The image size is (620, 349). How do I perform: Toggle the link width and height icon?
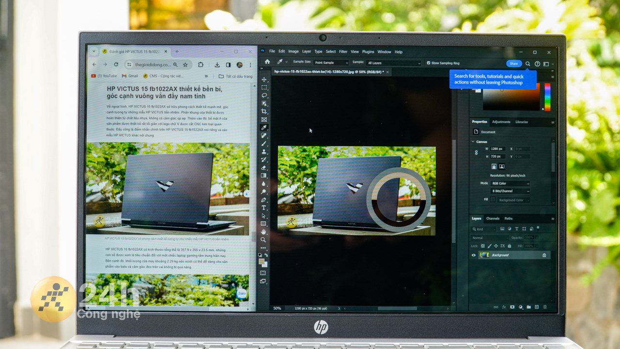coord(476,153)
